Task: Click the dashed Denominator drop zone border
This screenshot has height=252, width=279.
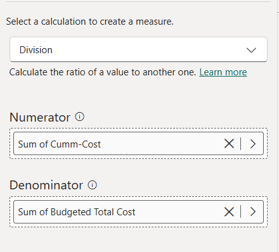Action: pyautogui.click(x=138, y=197)
